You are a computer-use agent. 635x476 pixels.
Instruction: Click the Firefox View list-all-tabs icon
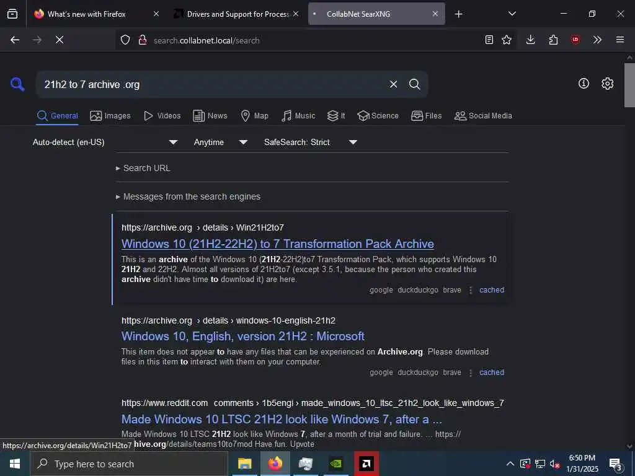(12, 14)
